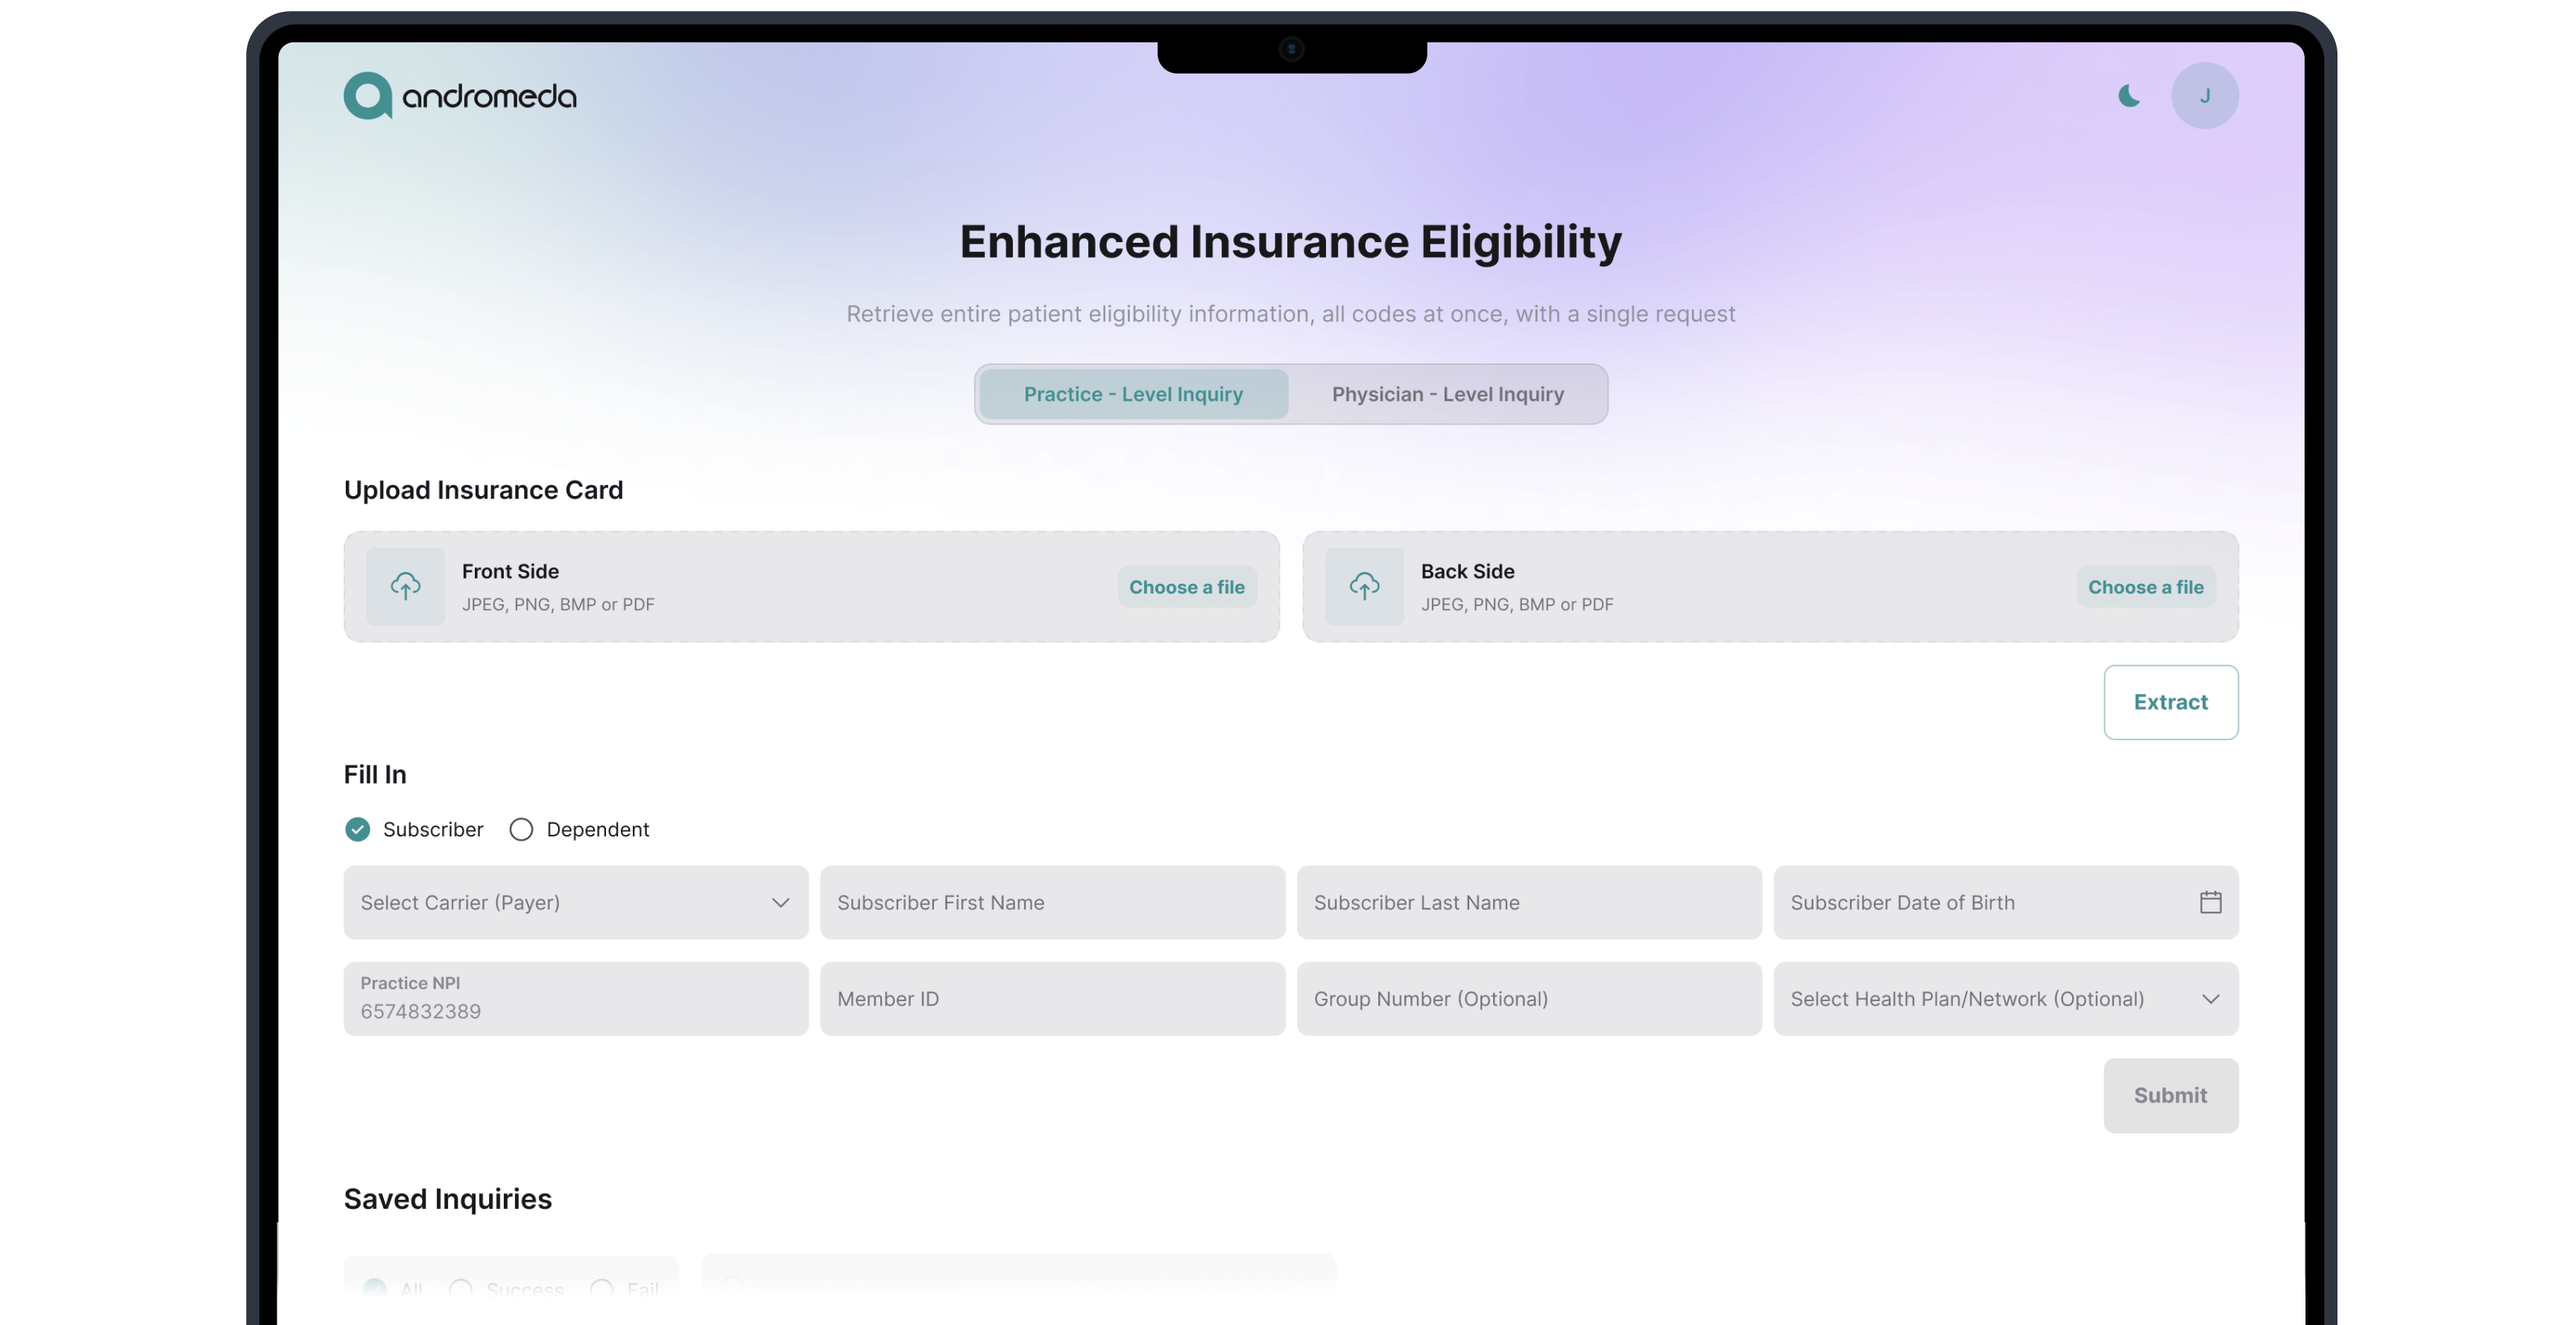Click the Andromeda logo icon
The width and height of the screenshot is (2576, 1325).
[367, 96]
